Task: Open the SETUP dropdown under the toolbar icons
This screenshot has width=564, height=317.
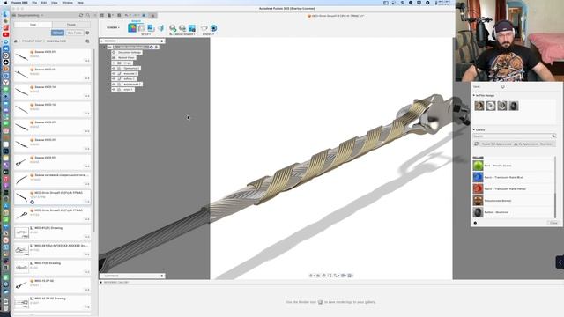Action: [x=145, y=34]
